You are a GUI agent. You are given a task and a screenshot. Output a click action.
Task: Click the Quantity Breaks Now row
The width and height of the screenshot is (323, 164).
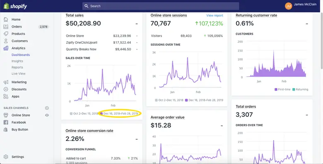pyautogui.click(x=102, y=49)
